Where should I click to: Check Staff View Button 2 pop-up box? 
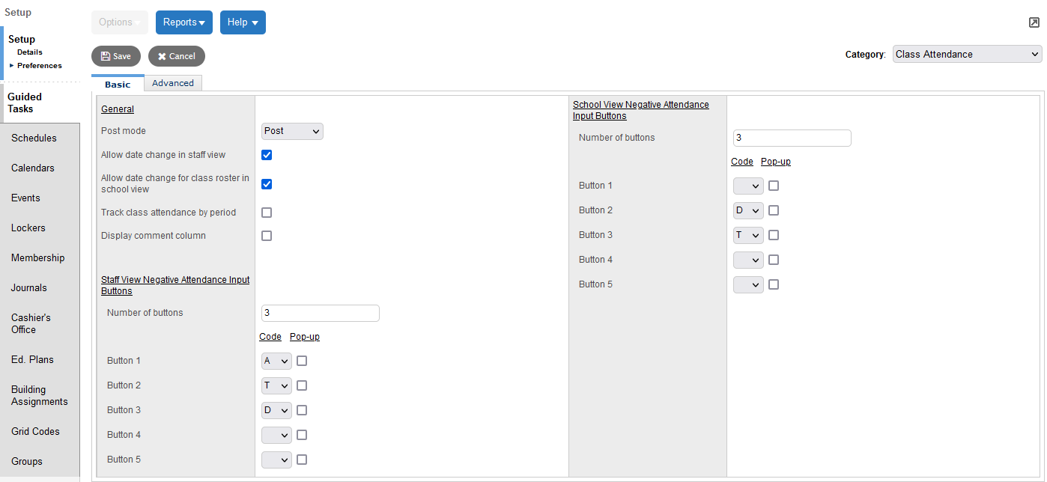click(x=302, y=385)
